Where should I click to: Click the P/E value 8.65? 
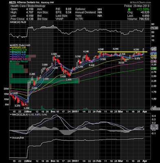click(68, 9)
